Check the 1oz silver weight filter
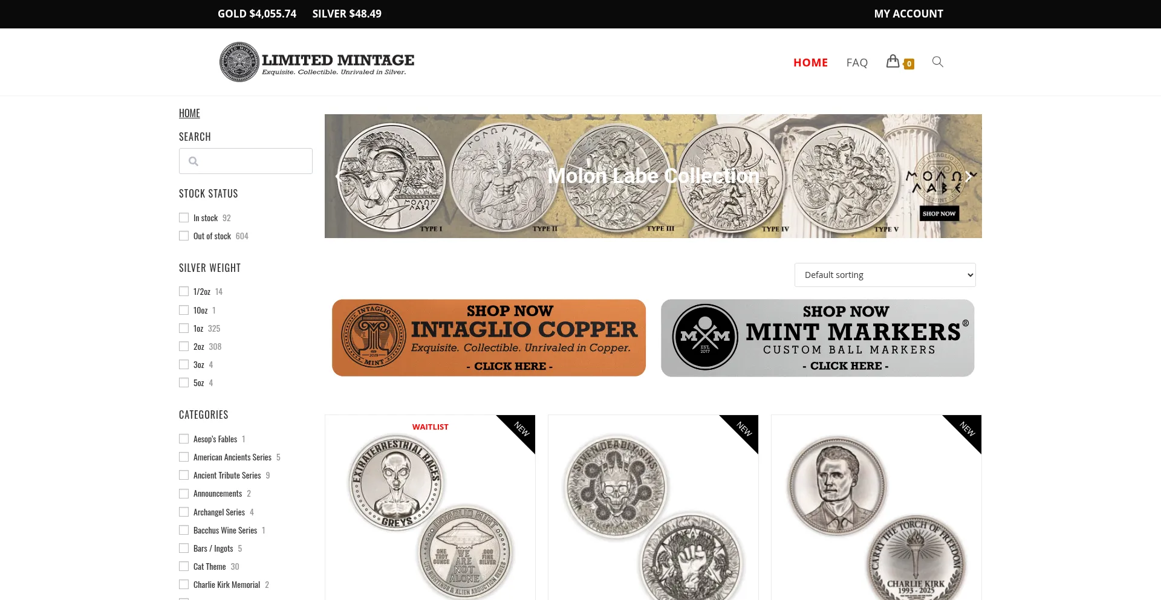 [x=184, y=328]
